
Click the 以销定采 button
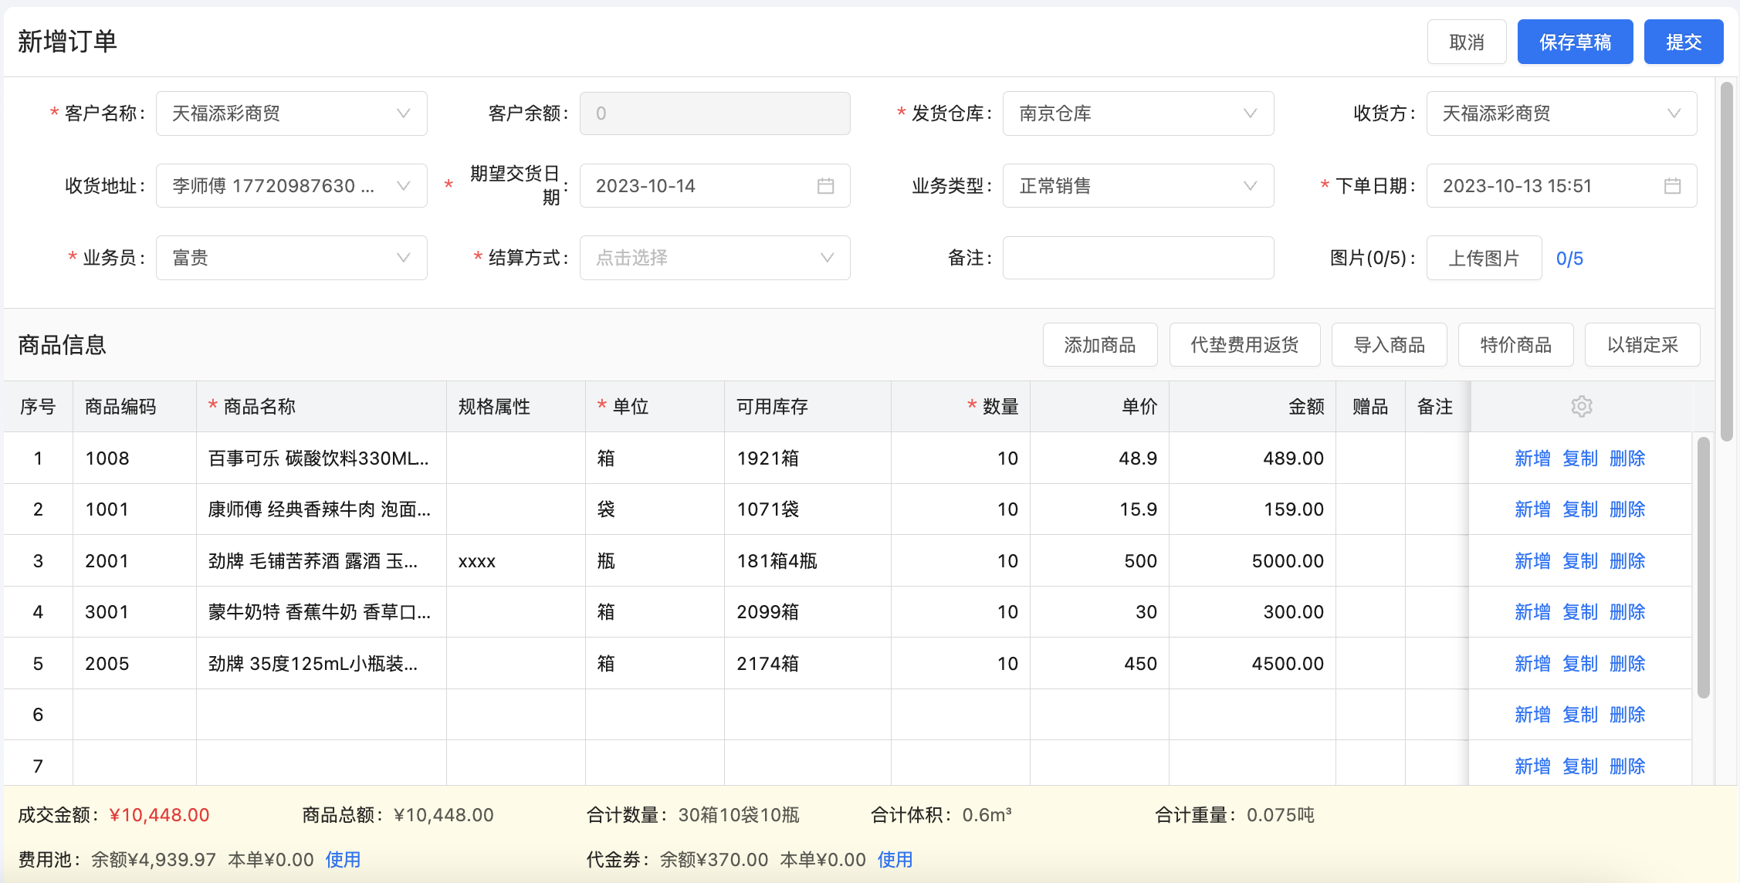tap(1643, 344)
